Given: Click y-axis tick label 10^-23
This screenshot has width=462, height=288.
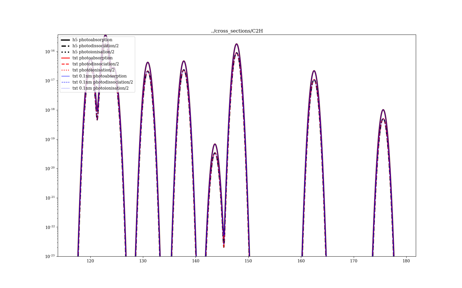Looking at the screenshot, I should pos(50,256).
